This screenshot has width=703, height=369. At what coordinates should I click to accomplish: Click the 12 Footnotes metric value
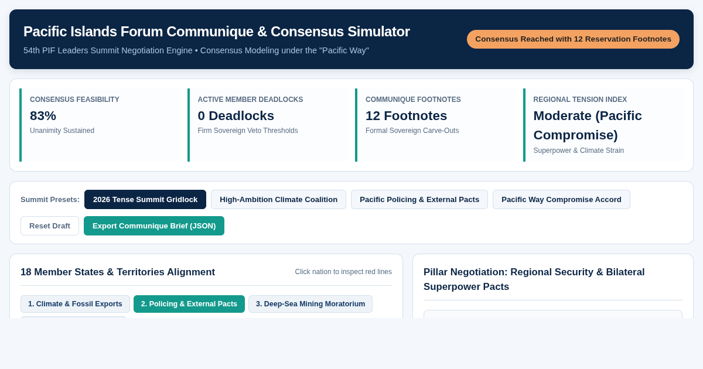[x=406, y=115]
